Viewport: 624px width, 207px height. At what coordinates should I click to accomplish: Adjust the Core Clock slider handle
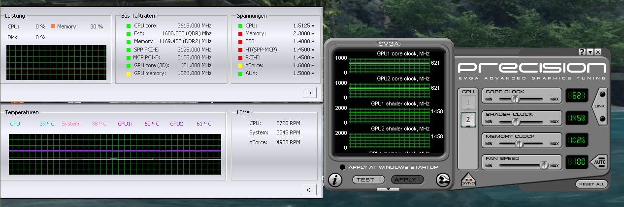[516, 99]
